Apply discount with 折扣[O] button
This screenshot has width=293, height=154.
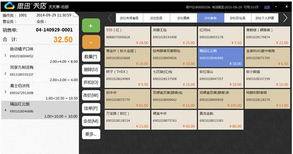pos(91,82)
